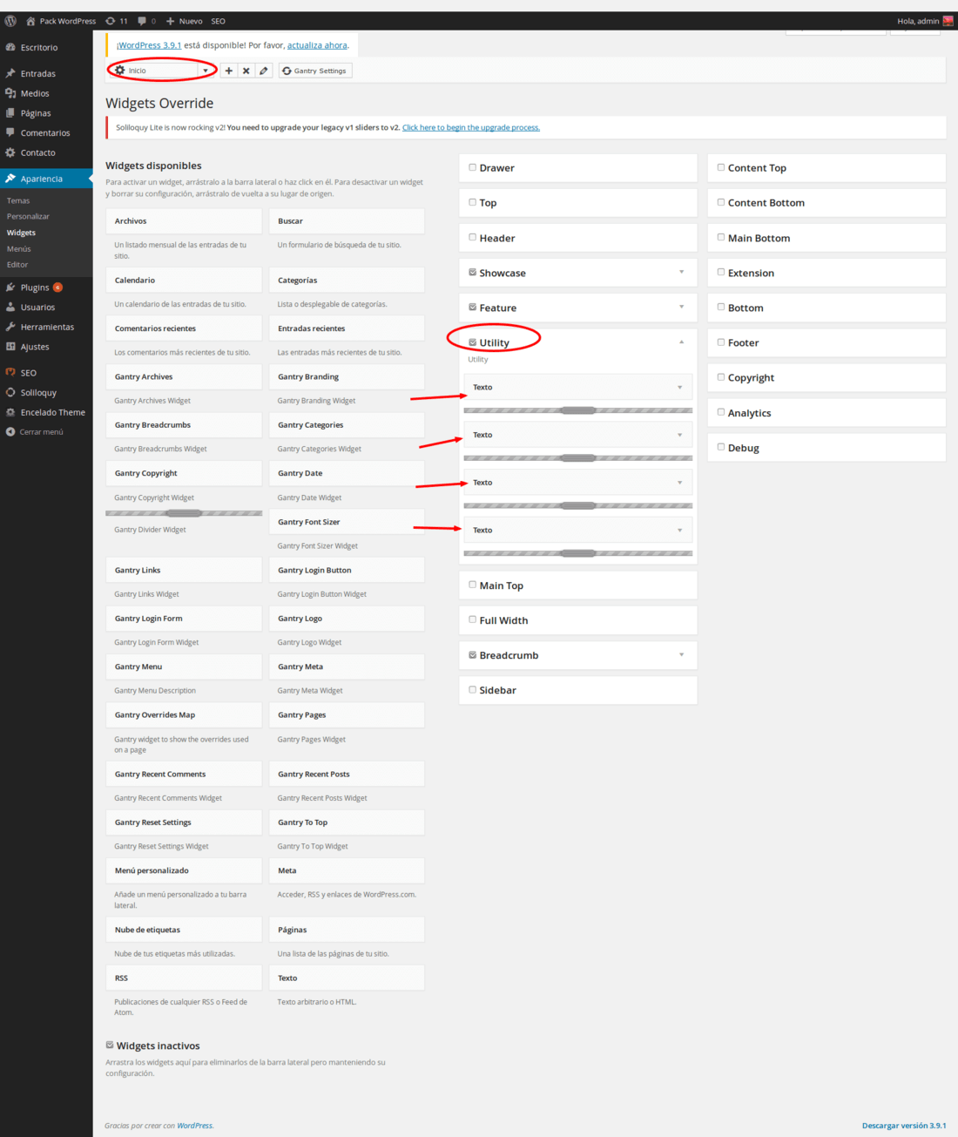This screenshot has width=958, height=1137.
Task: Toggle the Widgets inactivos section checkbox
Action: 110,1045
